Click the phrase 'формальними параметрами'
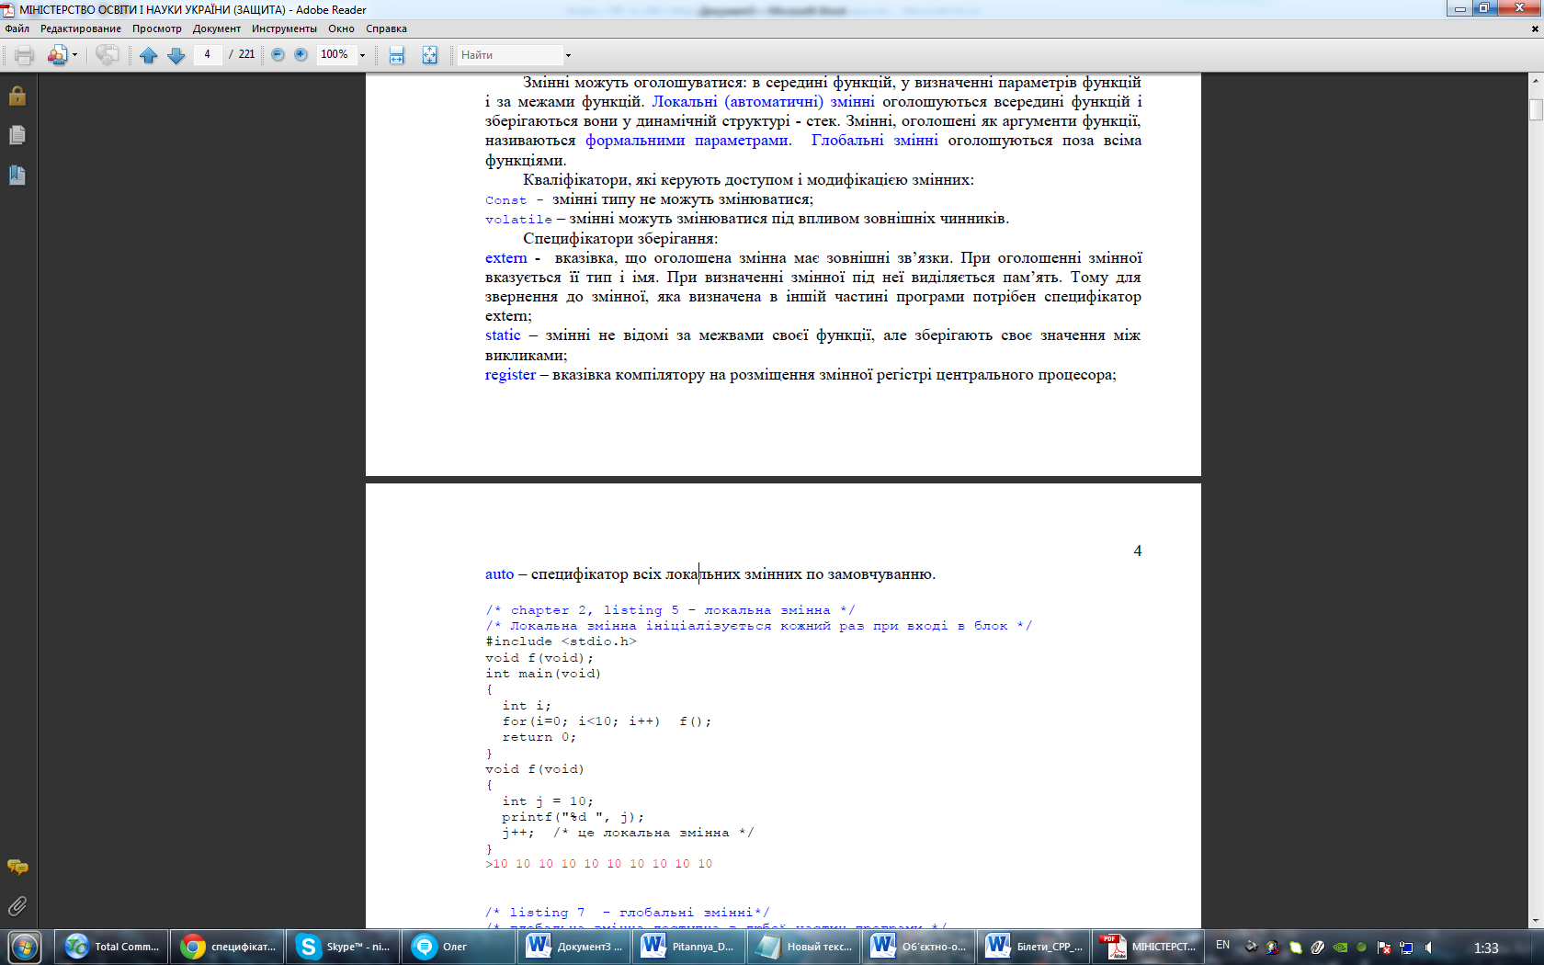 click(687, 141)
